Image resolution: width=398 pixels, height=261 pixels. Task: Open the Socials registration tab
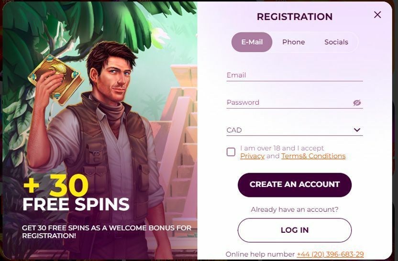coord(336,42)
